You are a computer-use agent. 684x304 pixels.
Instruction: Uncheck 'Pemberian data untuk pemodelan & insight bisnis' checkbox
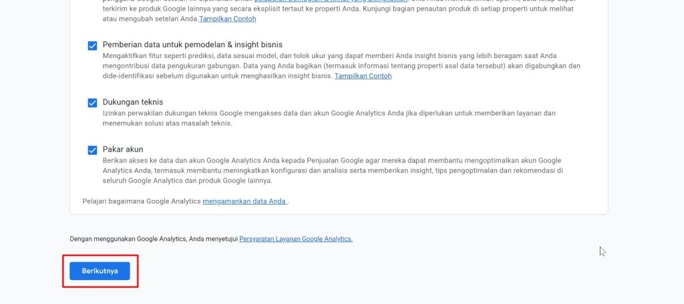pos(92,45)
